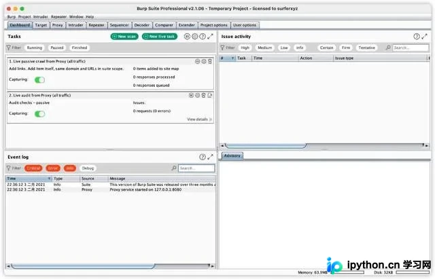The height and width of the screenshot is (279, 435).
Task: Open the Repeater menu in menu bar
Action: pos(58,16)
